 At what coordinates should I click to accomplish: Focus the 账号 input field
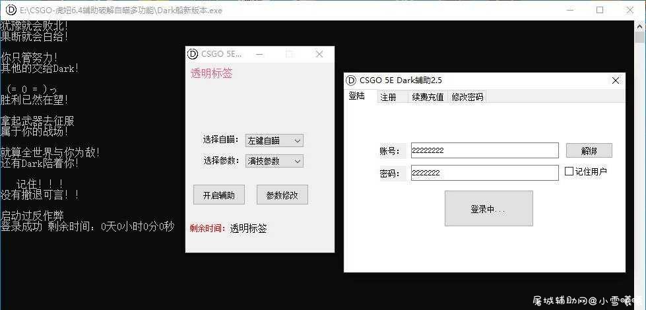point(484,150)
